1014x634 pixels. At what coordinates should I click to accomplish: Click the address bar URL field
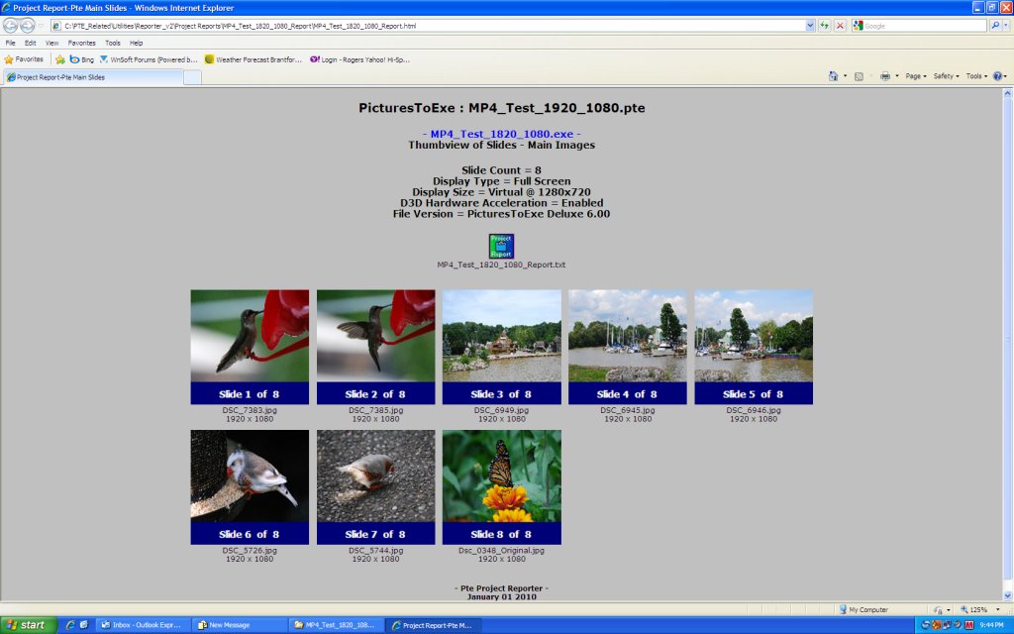tap(427, 26)
